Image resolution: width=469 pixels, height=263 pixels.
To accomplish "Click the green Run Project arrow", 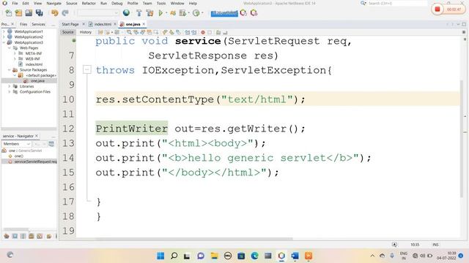I will [160, 13].
